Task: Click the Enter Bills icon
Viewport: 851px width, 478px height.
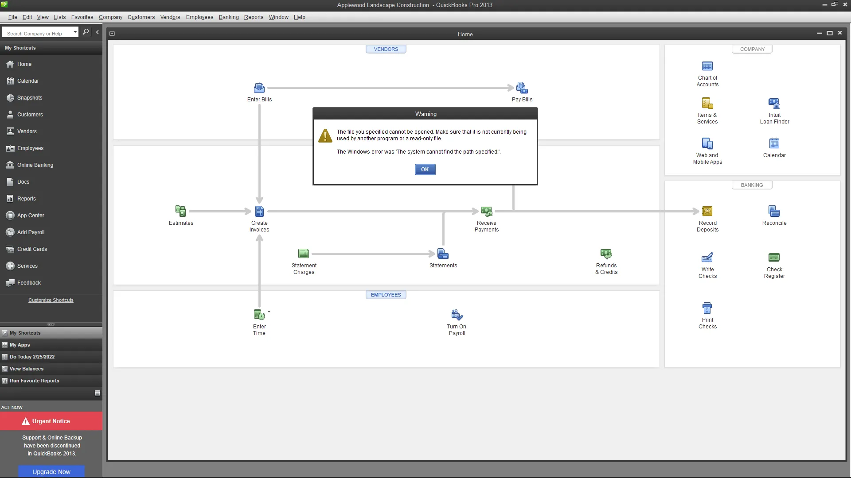Action: [x=259, y=88]
